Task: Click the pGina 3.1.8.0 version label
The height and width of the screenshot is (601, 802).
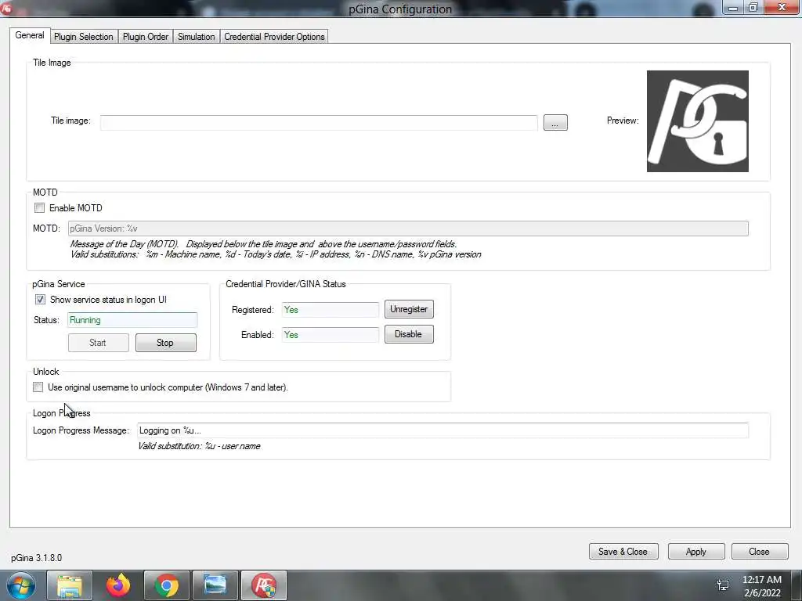Action: pyautogui.click(x=36, y=557)
